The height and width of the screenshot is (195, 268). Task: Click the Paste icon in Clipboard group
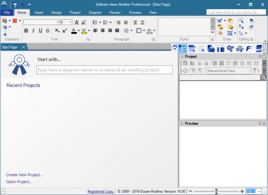click(x=5, y=21)
